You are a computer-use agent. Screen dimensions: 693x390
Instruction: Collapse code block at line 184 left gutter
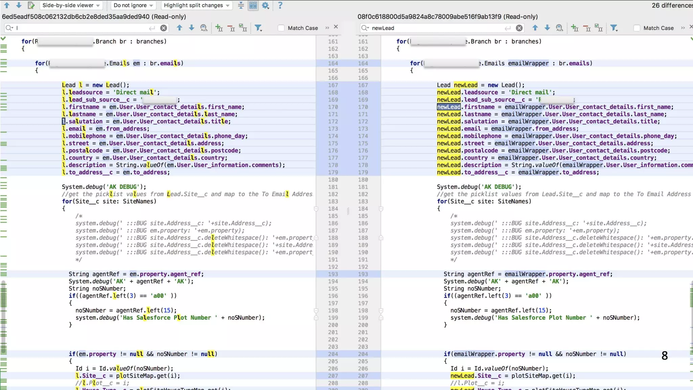tap(316, 209)
